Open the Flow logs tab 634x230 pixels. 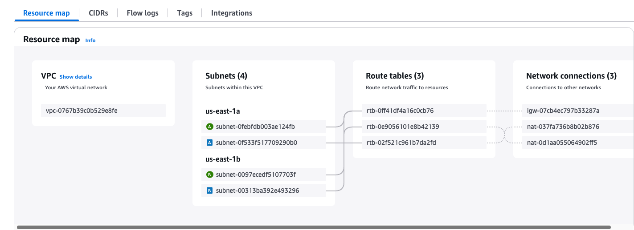pos(143,13)
